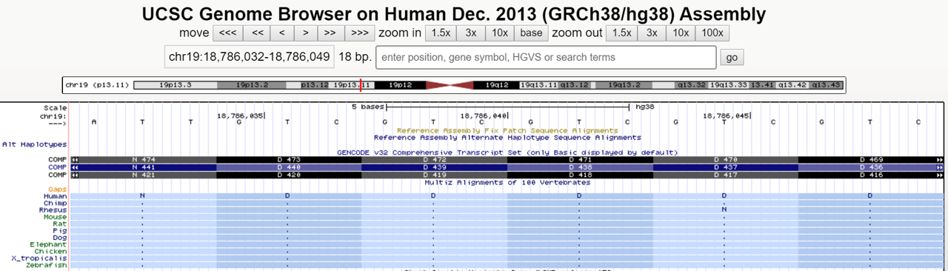Click codon D 417 in the transcript track
The width and height of the screenshot is (948, 271).
pyautogui.click(x=725, y=175)
